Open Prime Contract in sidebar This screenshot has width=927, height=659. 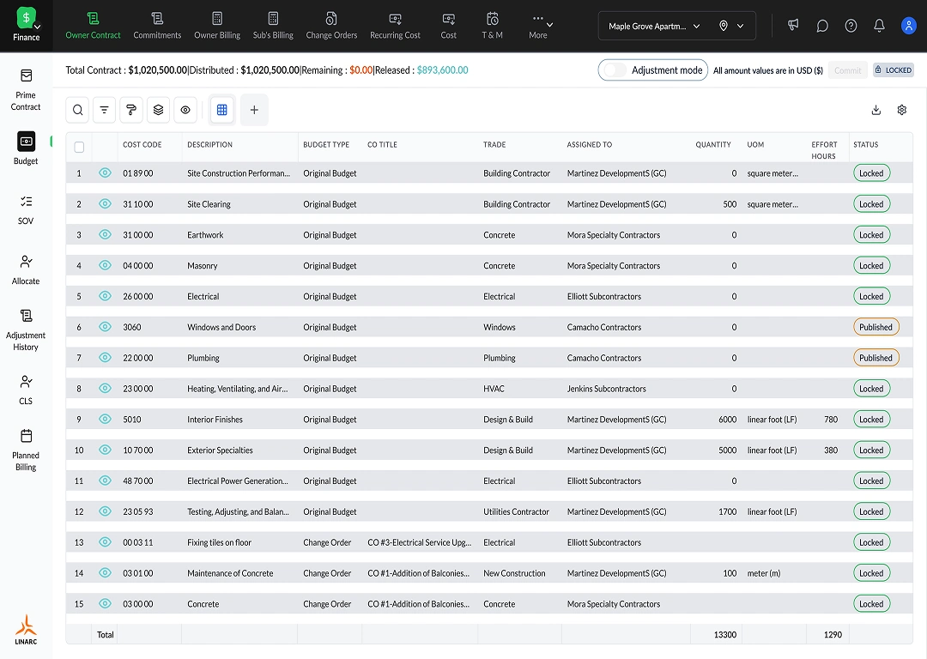(26, 90)
